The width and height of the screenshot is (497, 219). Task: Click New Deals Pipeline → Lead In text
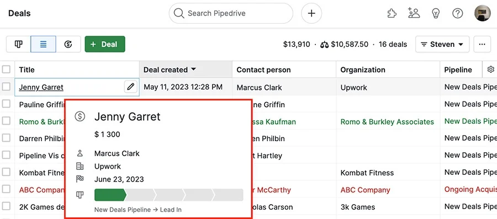(138, 210)
